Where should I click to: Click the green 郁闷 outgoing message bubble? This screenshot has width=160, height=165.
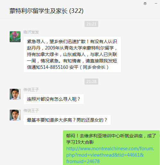[x=111, y=148]
